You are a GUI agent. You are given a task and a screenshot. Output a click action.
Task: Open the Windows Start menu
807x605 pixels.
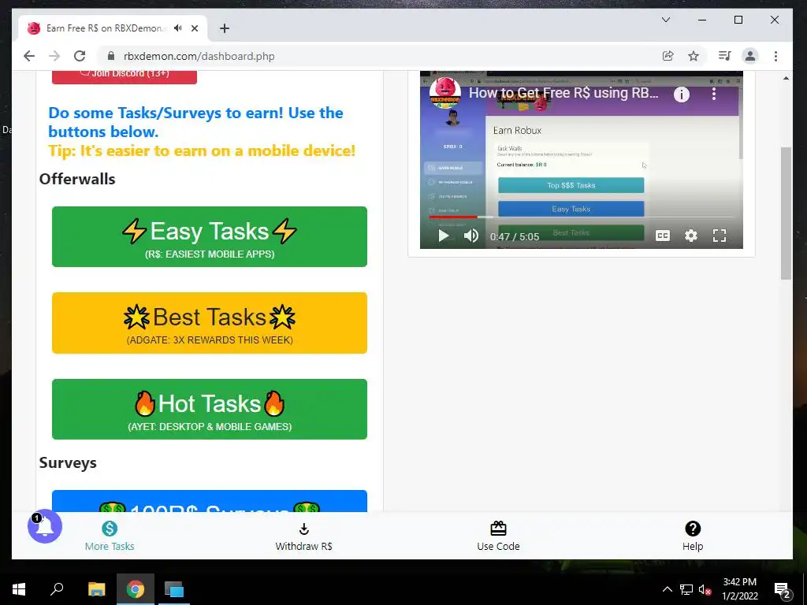click(19, 589)
